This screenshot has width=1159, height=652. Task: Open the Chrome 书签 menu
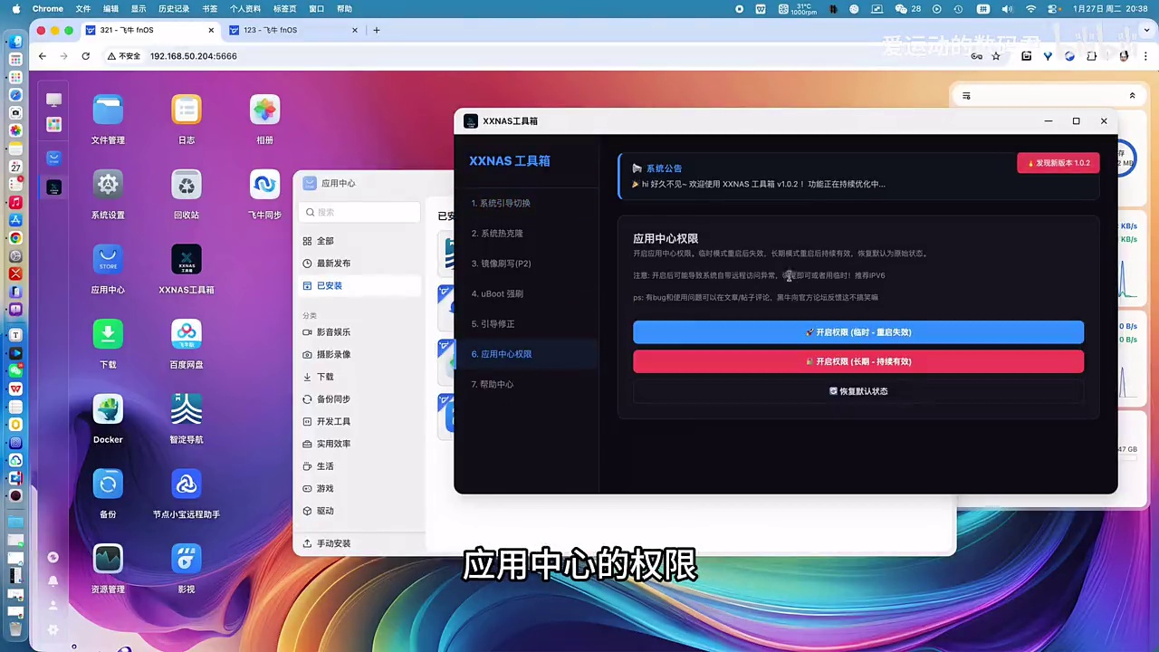click(x=209, y=8)
